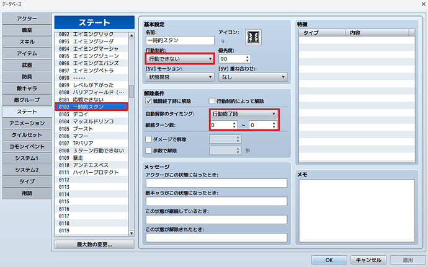Click the 適用 button
This screenshot has height=267, width=428.
click(x=408, y=260)
